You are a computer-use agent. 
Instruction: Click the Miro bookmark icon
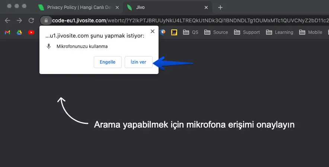point(174,32)
